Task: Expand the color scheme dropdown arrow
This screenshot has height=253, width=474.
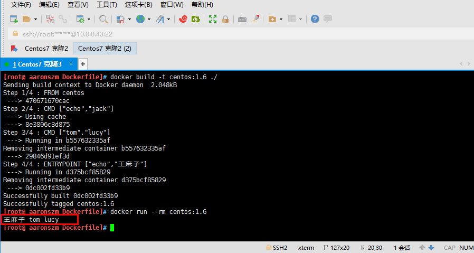Action: coord(129,20)
